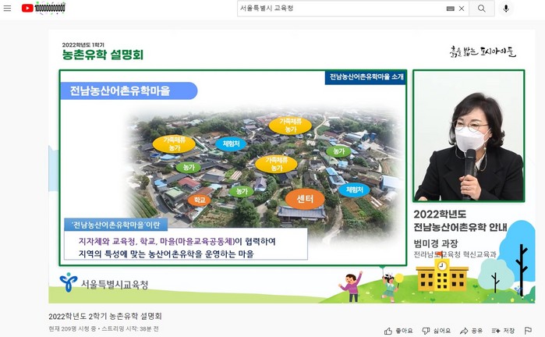The height and width of the screenshot is (337, 545).
Task: Click the YouTube logo
Action: pyautogui.click(x=28, y=8)
